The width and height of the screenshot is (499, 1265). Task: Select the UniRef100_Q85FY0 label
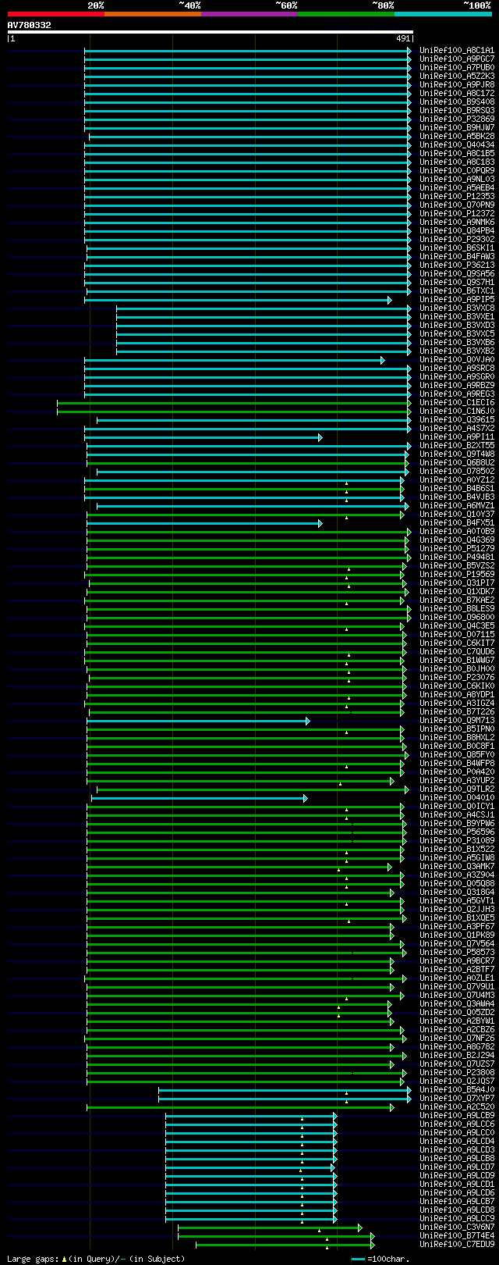[x=457, y=755]
